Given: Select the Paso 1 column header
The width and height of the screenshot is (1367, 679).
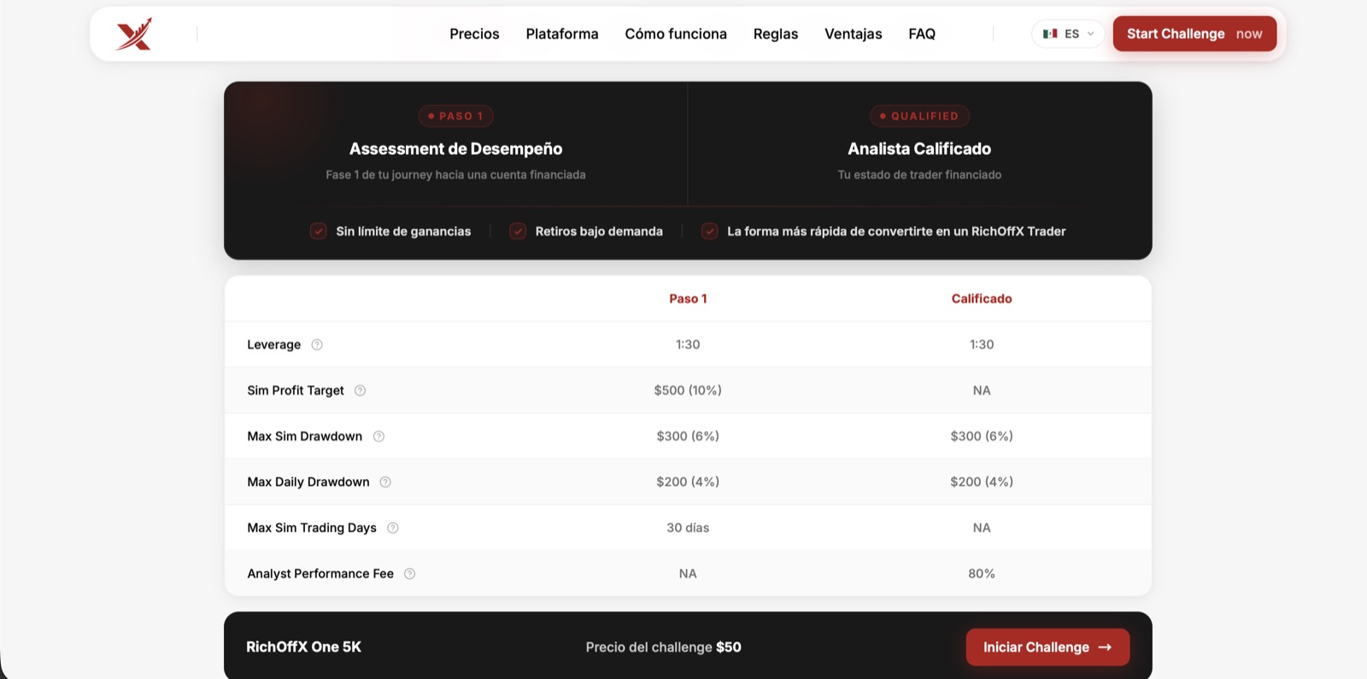Looking at the screenshot, I should click(688, 299).
